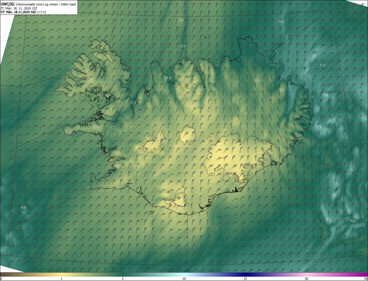
Task: Click the 'VT: Mán. 18.11.2024 18Z (+3 h)' line
Action: 23,12
